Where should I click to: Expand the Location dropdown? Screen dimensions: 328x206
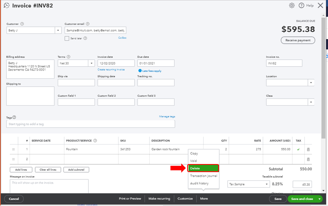point(311,83)
